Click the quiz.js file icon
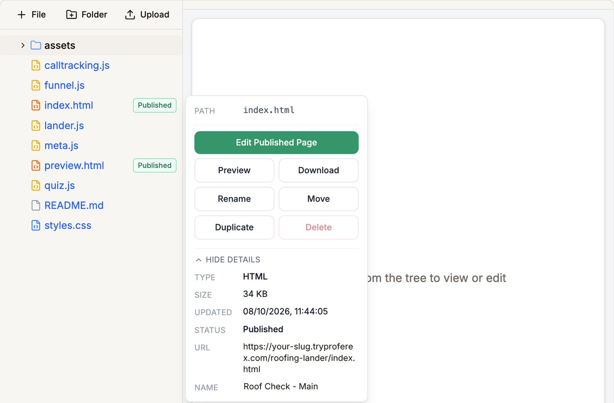614x403 pixels. click(36, 185)
